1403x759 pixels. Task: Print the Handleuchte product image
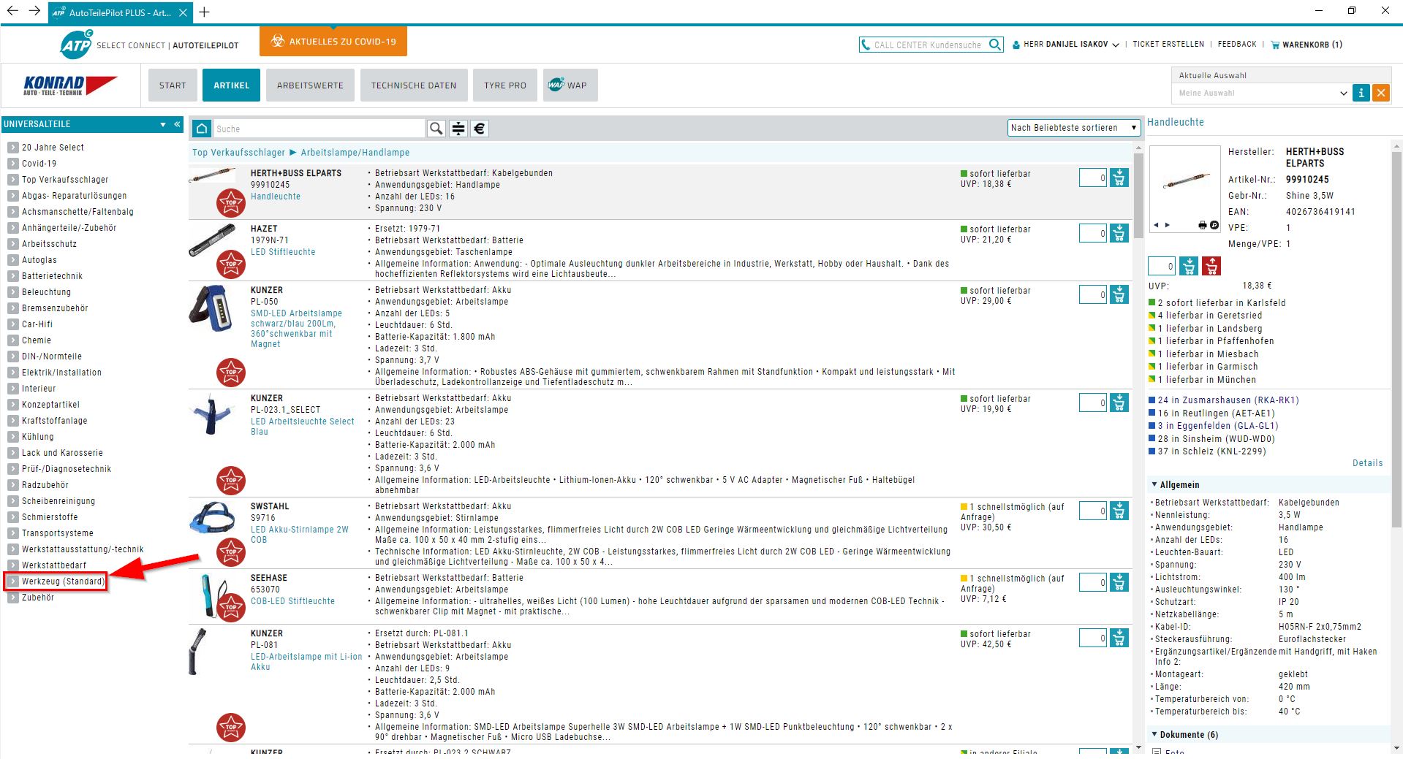tap(1203, 225)
